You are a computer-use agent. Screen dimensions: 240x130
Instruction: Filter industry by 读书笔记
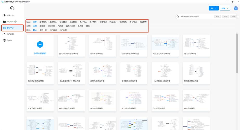[x=133, y=22]
